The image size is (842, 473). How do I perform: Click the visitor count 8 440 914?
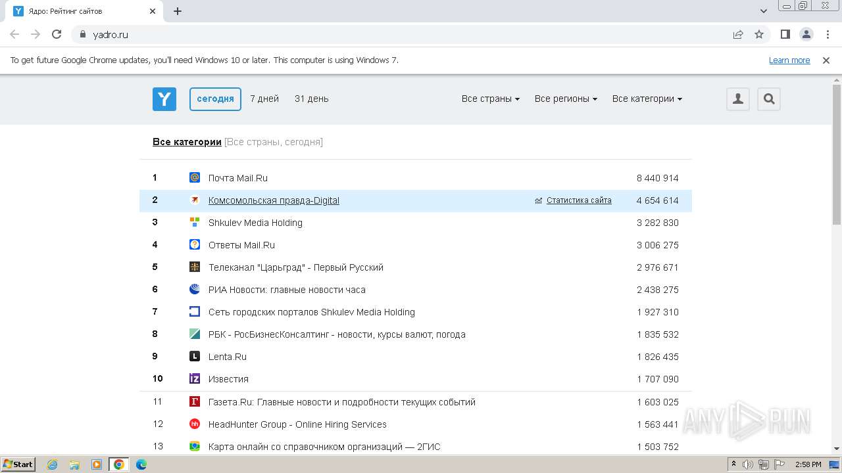coord(657,178)
